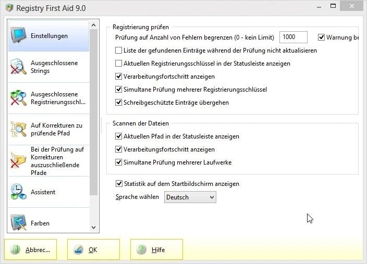Image resolution: width=367 pixels, height=264 pixels.
Task: Click the error limit field showing 1000
Action: pyautogui.click(x=293, y=37)
